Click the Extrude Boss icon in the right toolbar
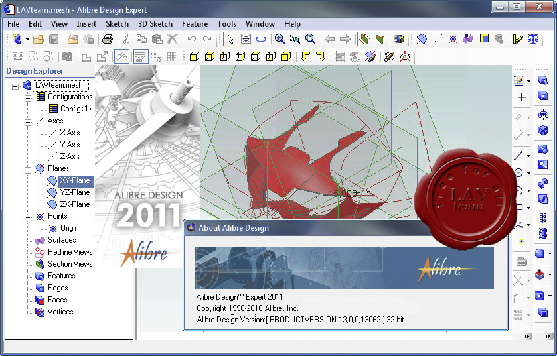 click(x=543, y=80)
